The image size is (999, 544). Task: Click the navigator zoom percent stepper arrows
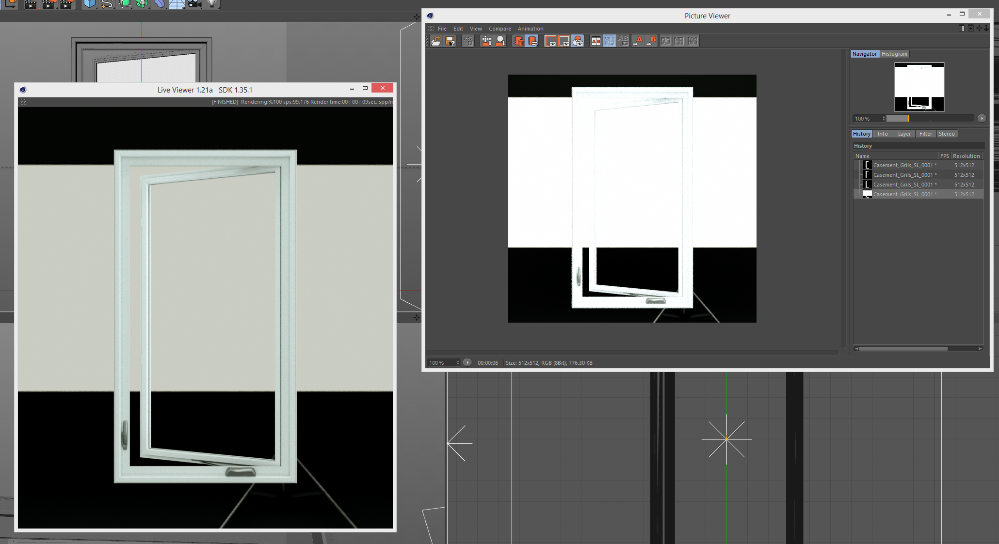point(884,119)
